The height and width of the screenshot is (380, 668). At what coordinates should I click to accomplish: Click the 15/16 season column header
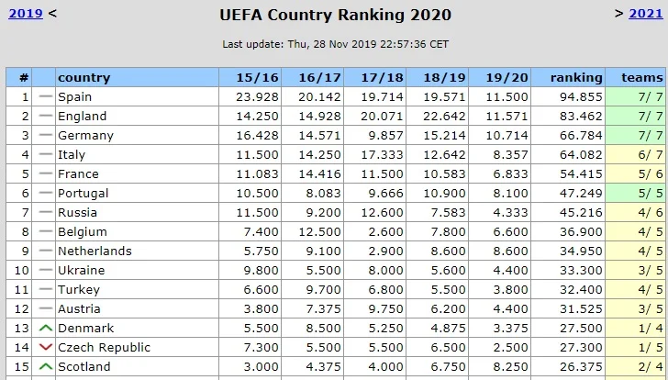coord(248,78)
